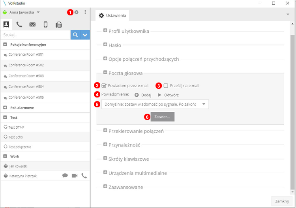Click the blue search magnifier button
This screenshot has height=208, width=296.
75,35
